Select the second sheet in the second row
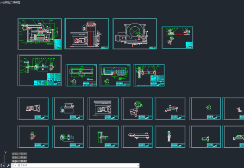Screen dimensions: 244x168 [81, 75]
